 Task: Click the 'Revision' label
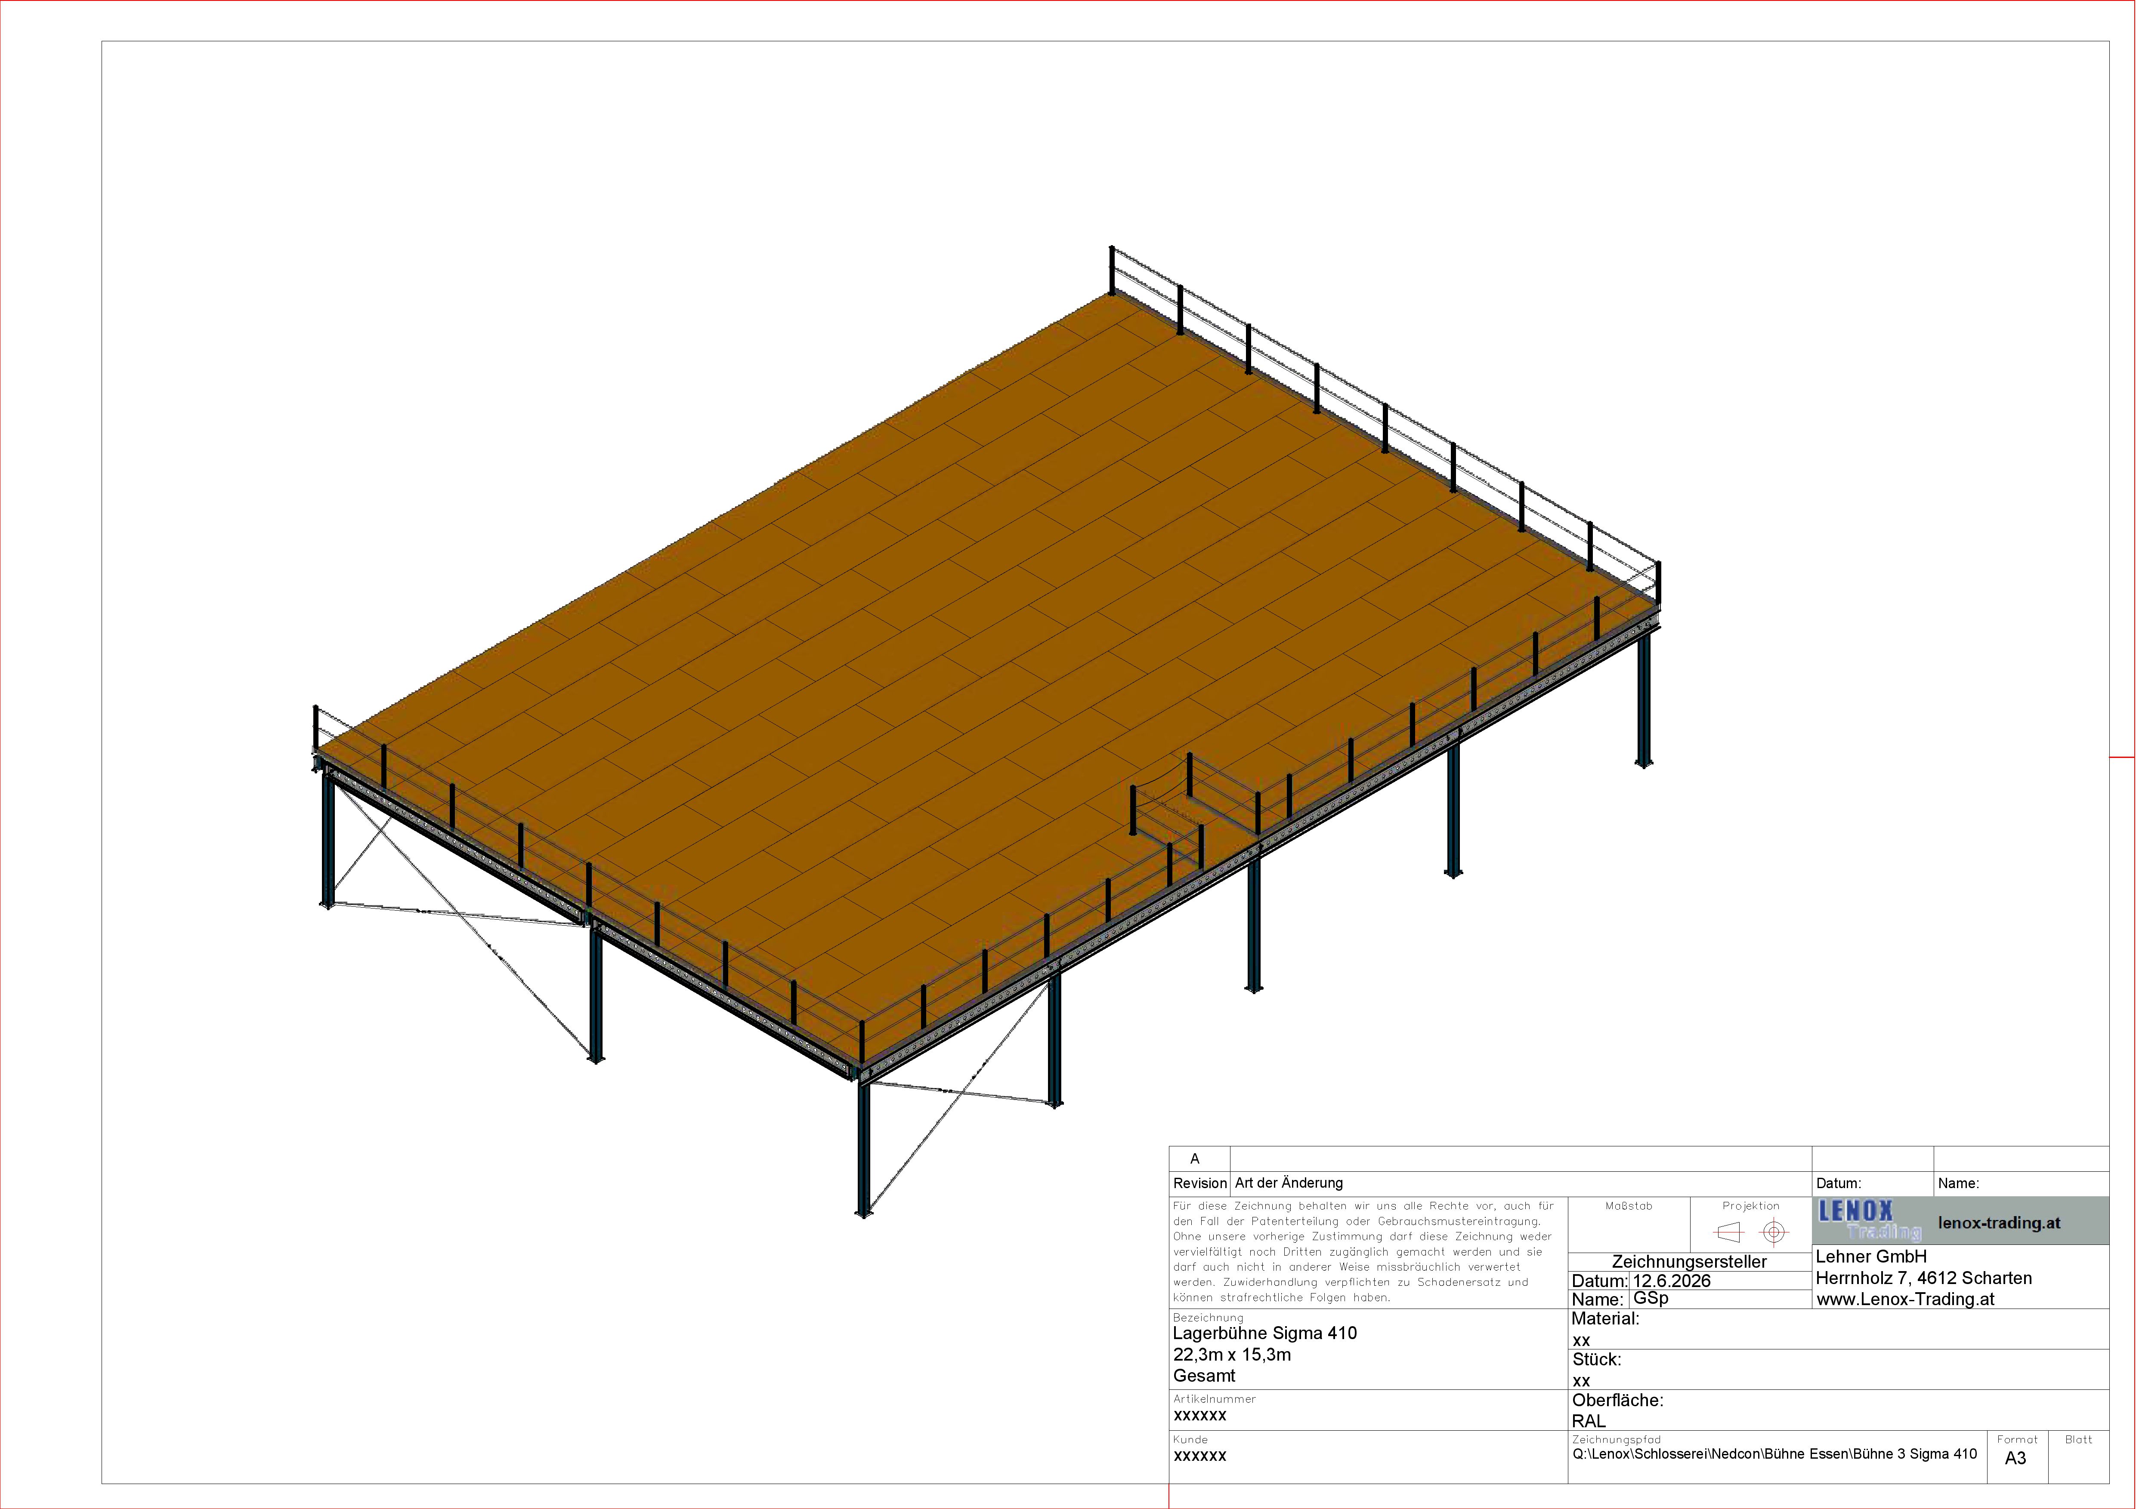1199,1183
